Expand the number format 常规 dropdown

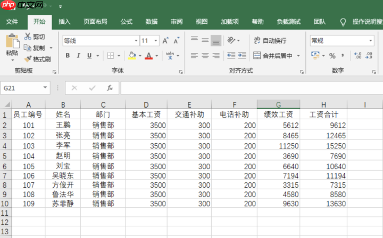click(371, 41)
